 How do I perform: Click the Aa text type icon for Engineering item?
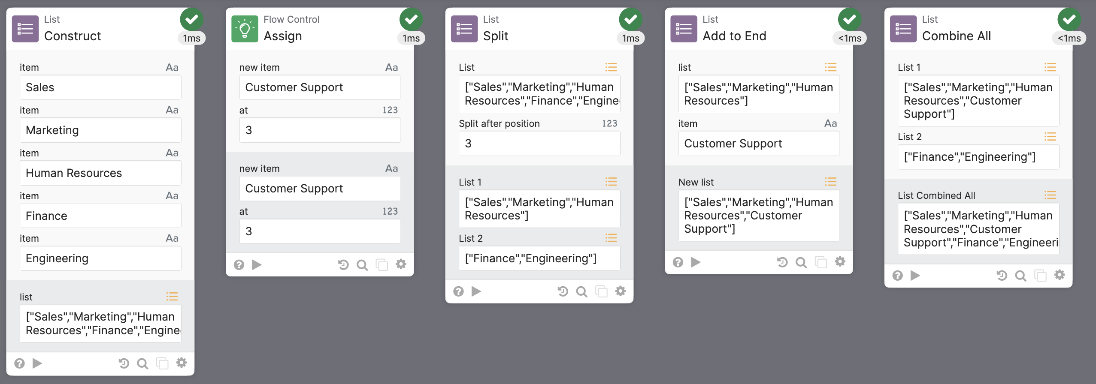[x=172, y=238]
